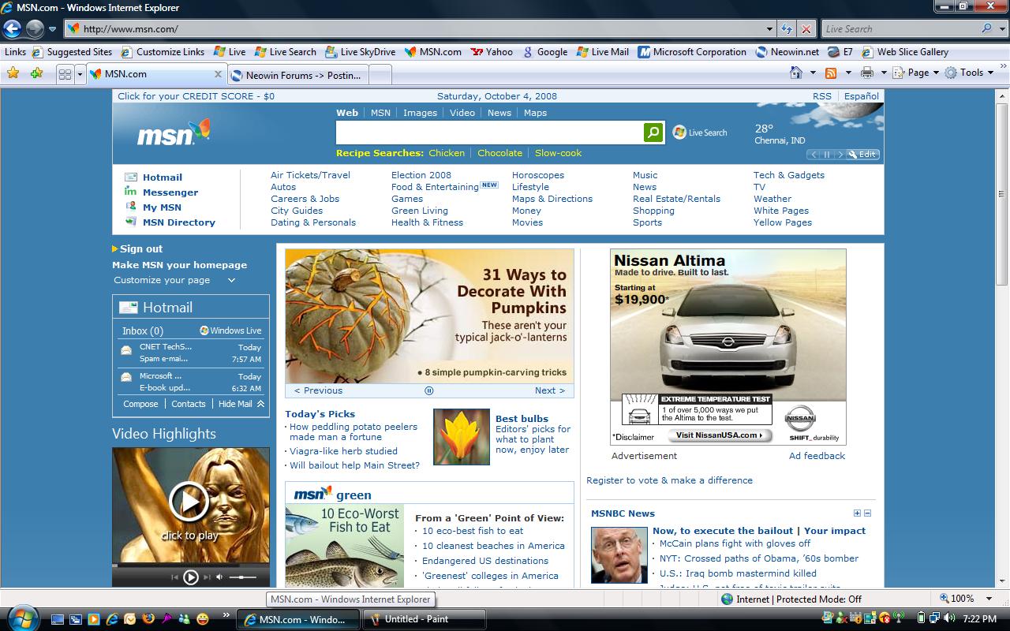This screenshot has height=631, width=1010.
Task: Open Compose in the Hotmail panel
Action: 140,404
